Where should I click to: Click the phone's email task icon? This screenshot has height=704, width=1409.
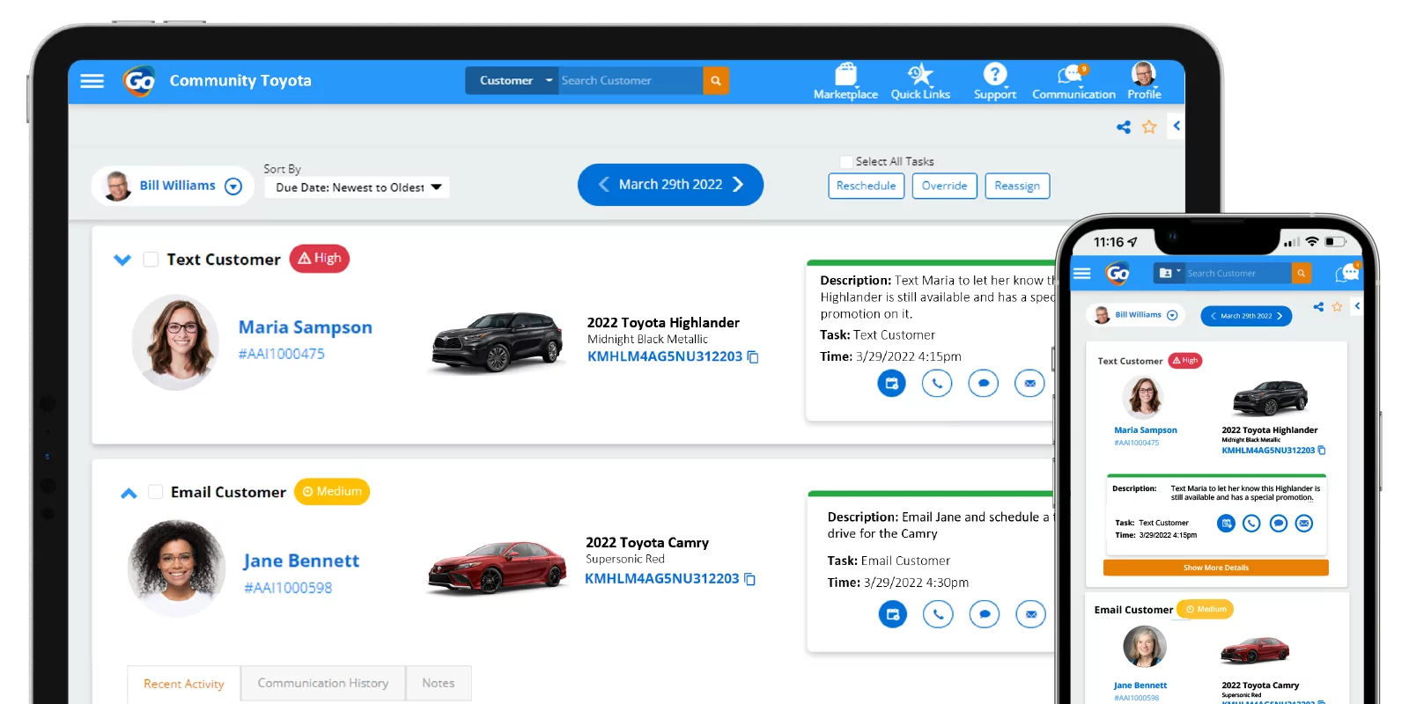(x=1304, y=523)
